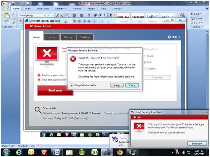Click the Multilevel List icon
This screenshot has width=210, height=157.
[x=89, y=15]
